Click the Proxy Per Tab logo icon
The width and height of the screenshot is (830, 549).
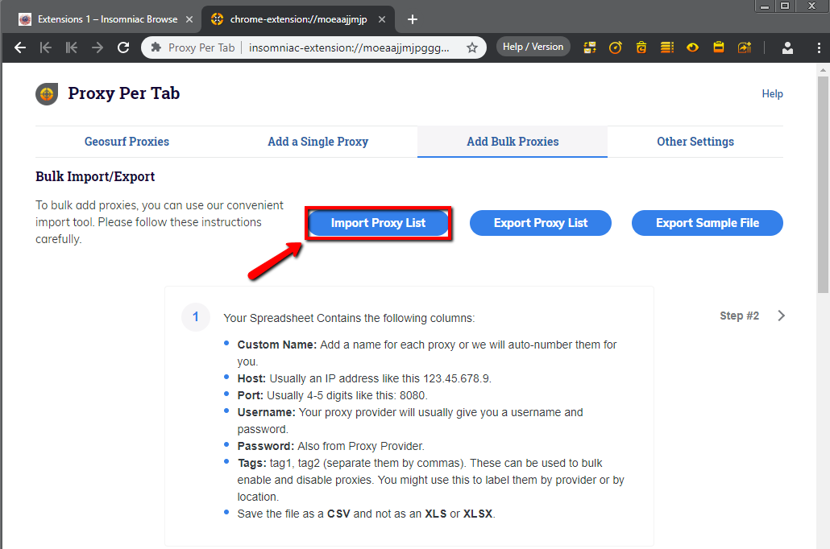pos(47,94)
